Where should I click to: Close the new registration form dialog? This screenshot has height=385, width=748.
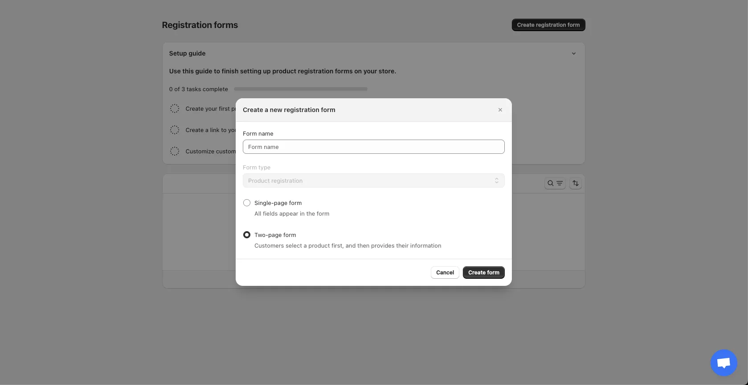(500, 110)
